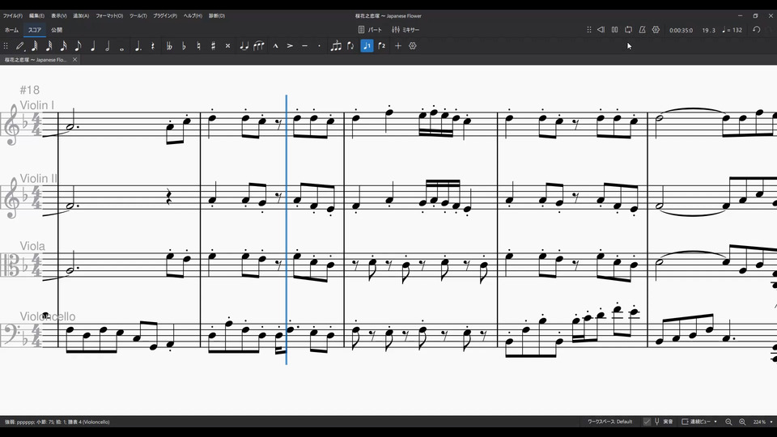Select the 16th note duration
Viewport: 777px width, 437px height.
click(63, 46)
